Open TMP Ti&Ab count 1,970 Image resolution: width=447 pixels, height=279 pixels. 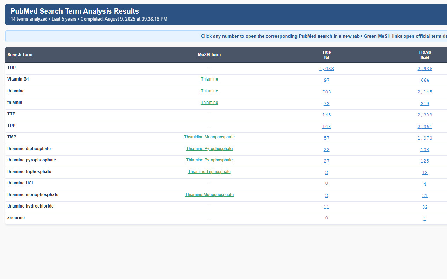[425, 138]
